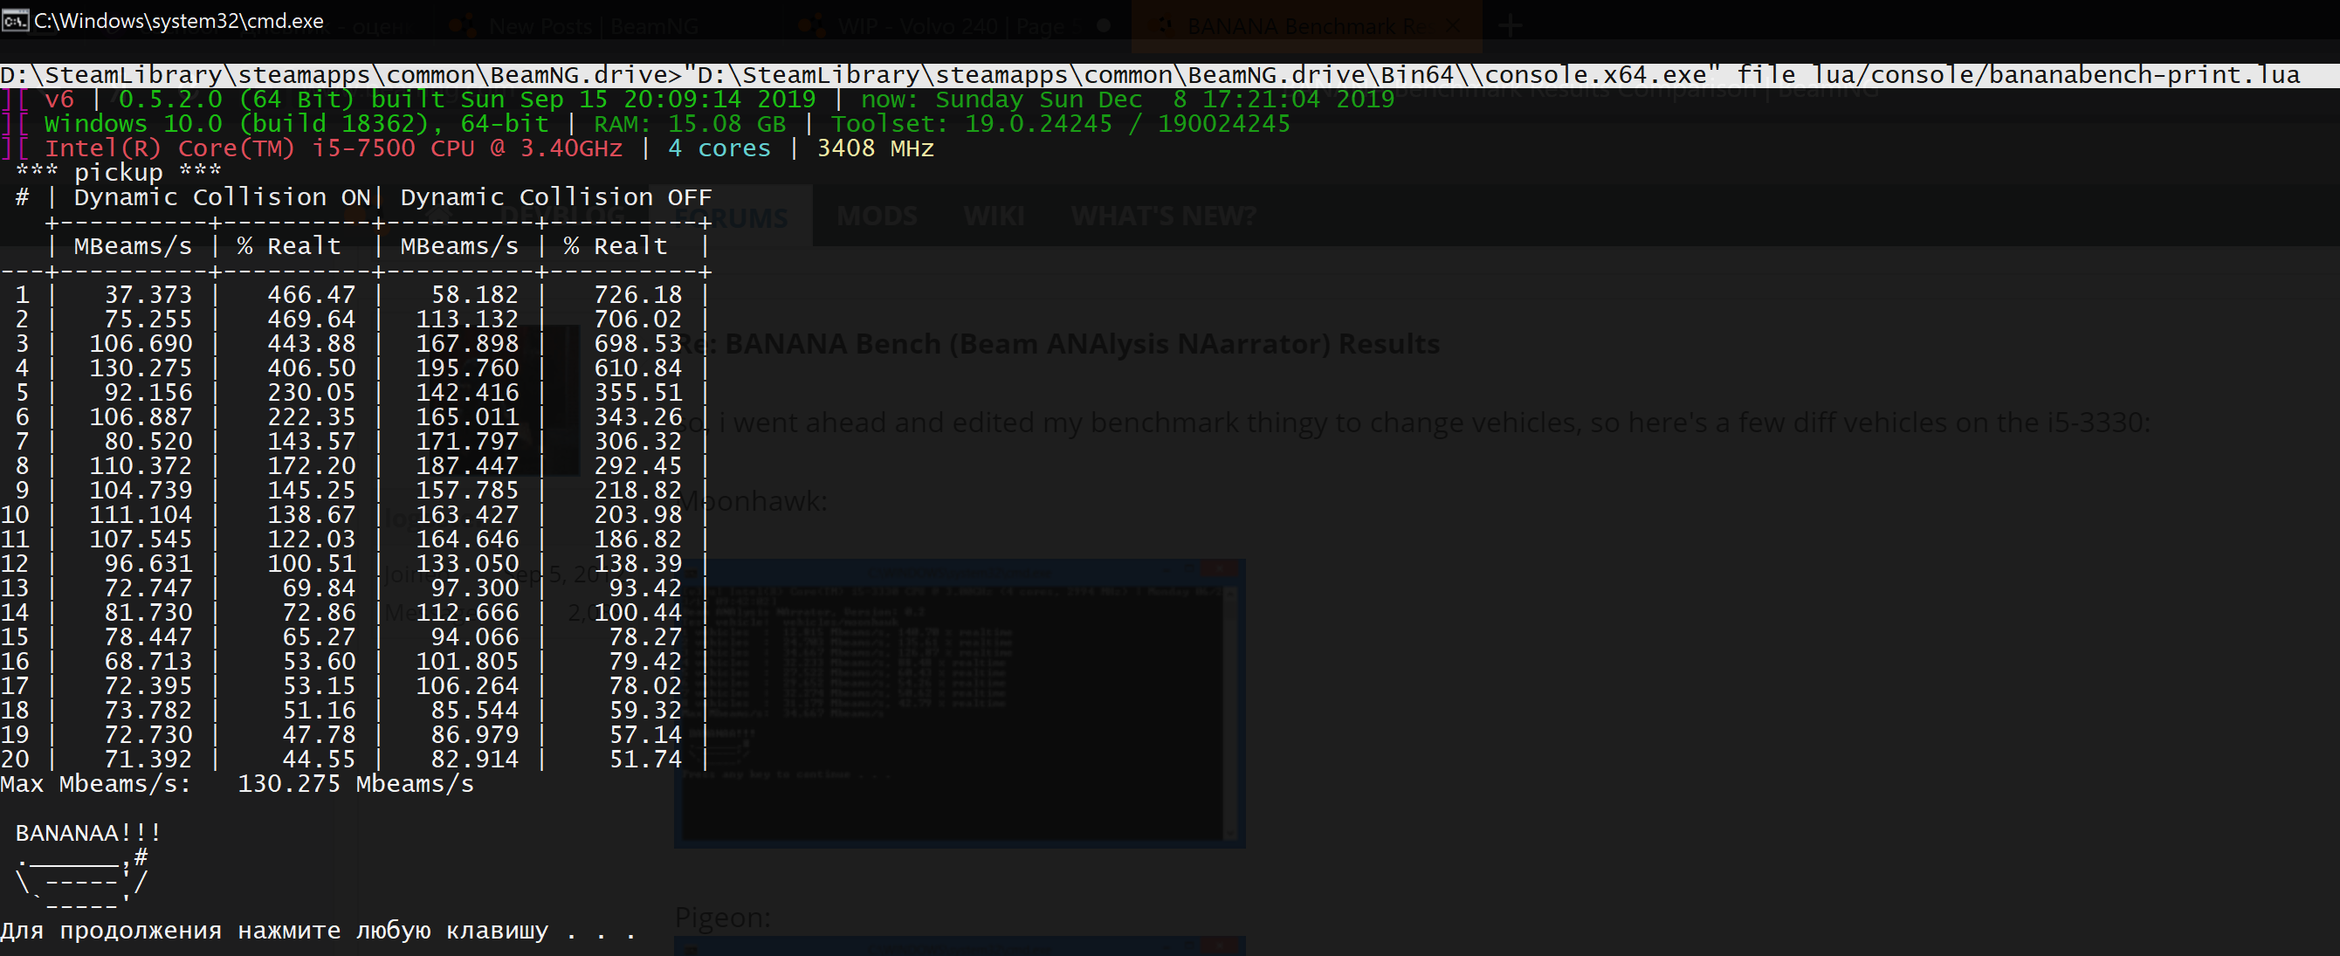Image resolution: width=2340 pixels, height=956 pixels.
Task: Click the '4 cores' text
Action: (719, 148)
